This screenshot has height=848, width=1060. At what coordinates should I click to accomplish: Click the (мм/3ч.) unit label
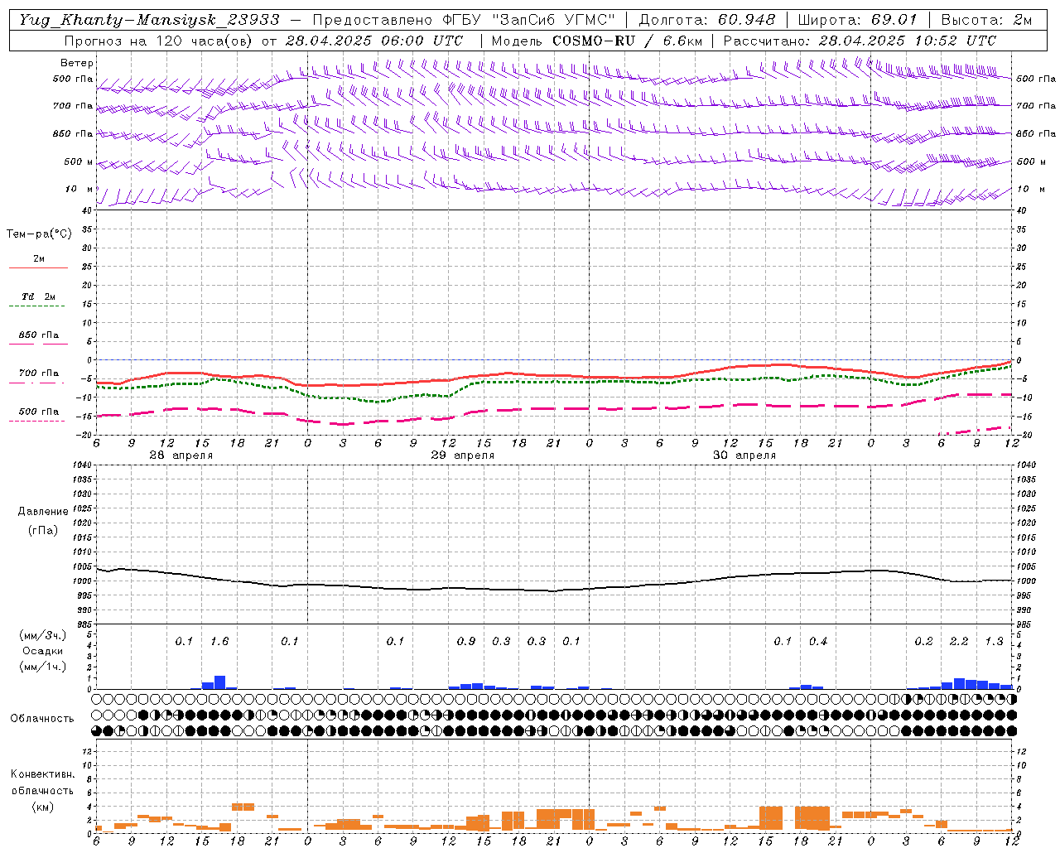pos(42,635)
